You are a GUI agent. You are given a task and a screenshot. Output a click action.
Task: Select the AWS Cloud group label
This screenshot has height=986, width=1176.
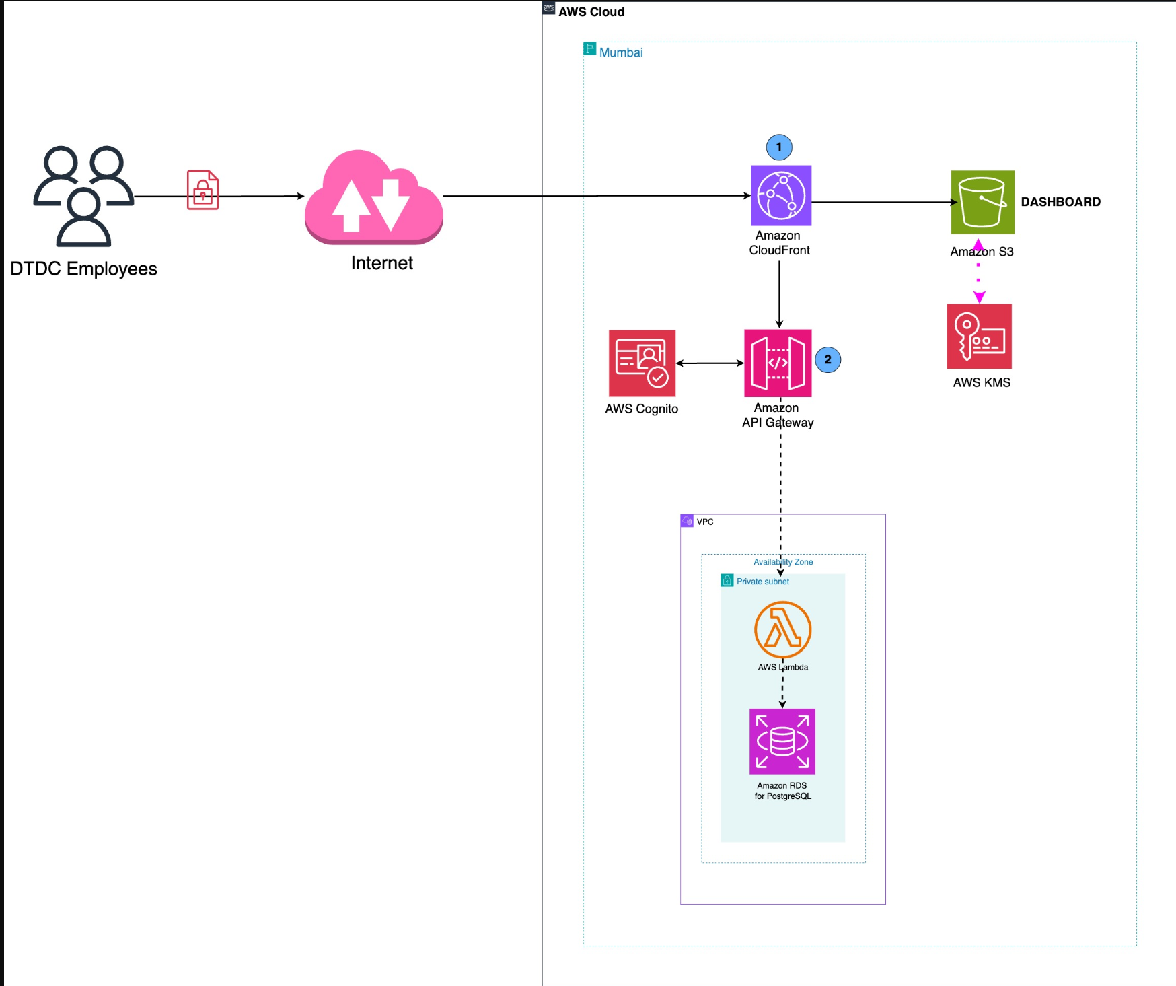(x=591, y=12)
